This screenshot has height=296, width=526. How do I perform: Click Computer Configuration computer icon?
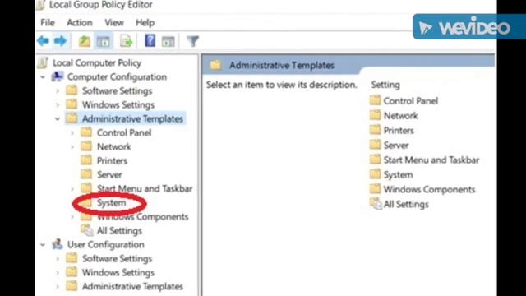click(x=57, y=76)
